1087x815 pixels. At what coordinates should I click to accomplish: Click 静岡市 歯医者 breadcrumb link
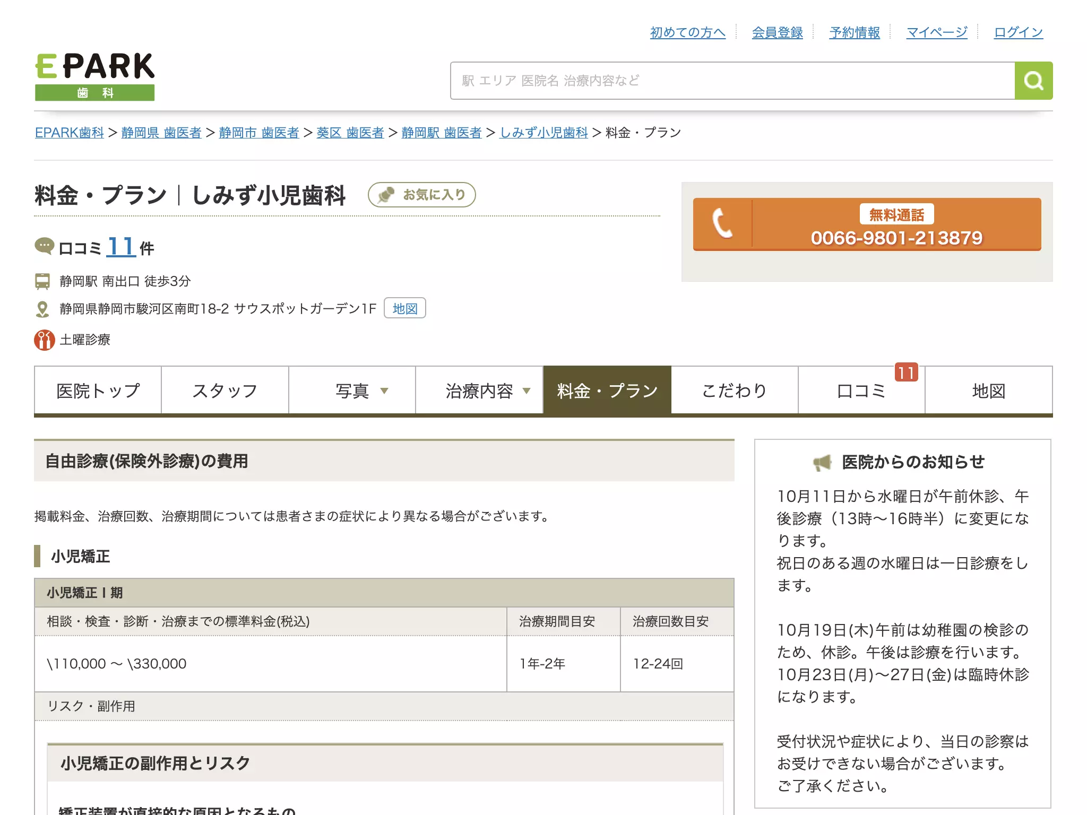[259, 133]
